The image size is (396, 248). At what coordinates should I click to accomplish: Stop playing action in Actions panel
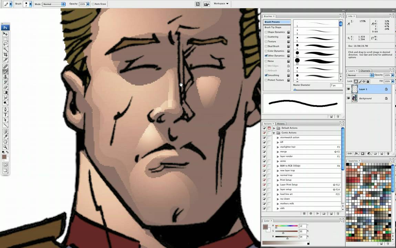(x=304, y=214)
